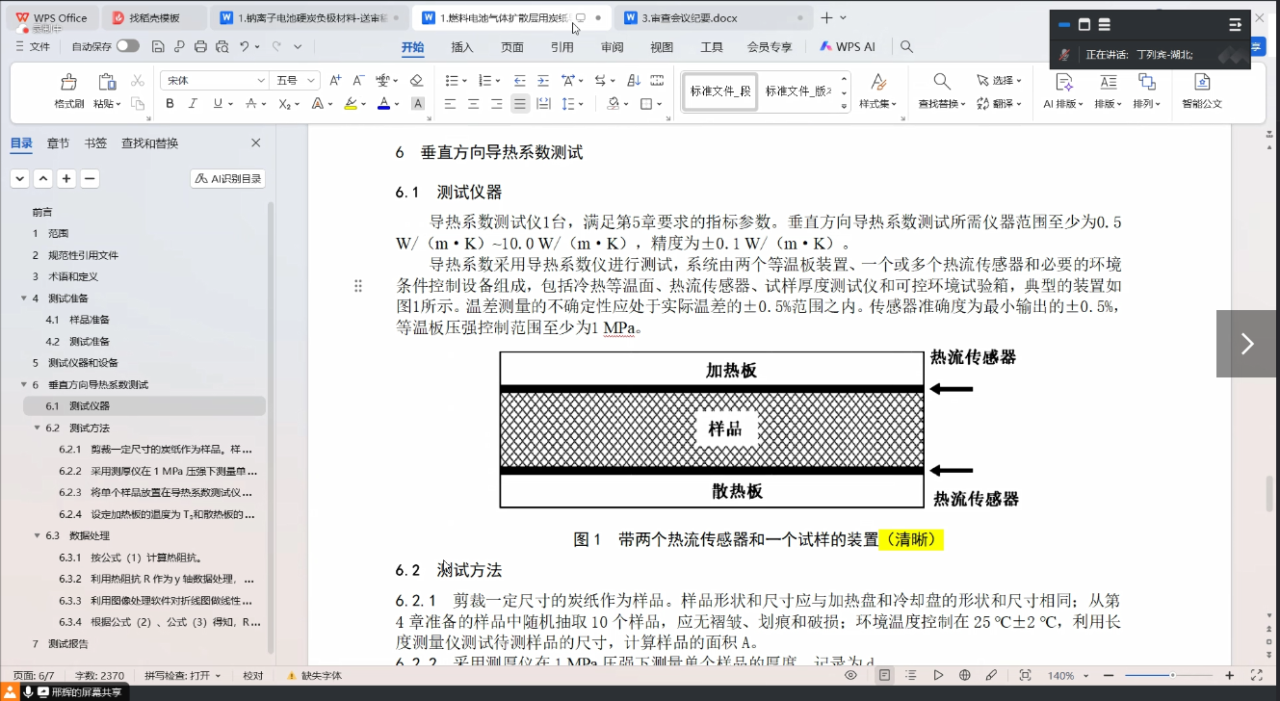
Task: Click the Bold formatting icon
Action: pyautogui.click(x=170, y=104)
